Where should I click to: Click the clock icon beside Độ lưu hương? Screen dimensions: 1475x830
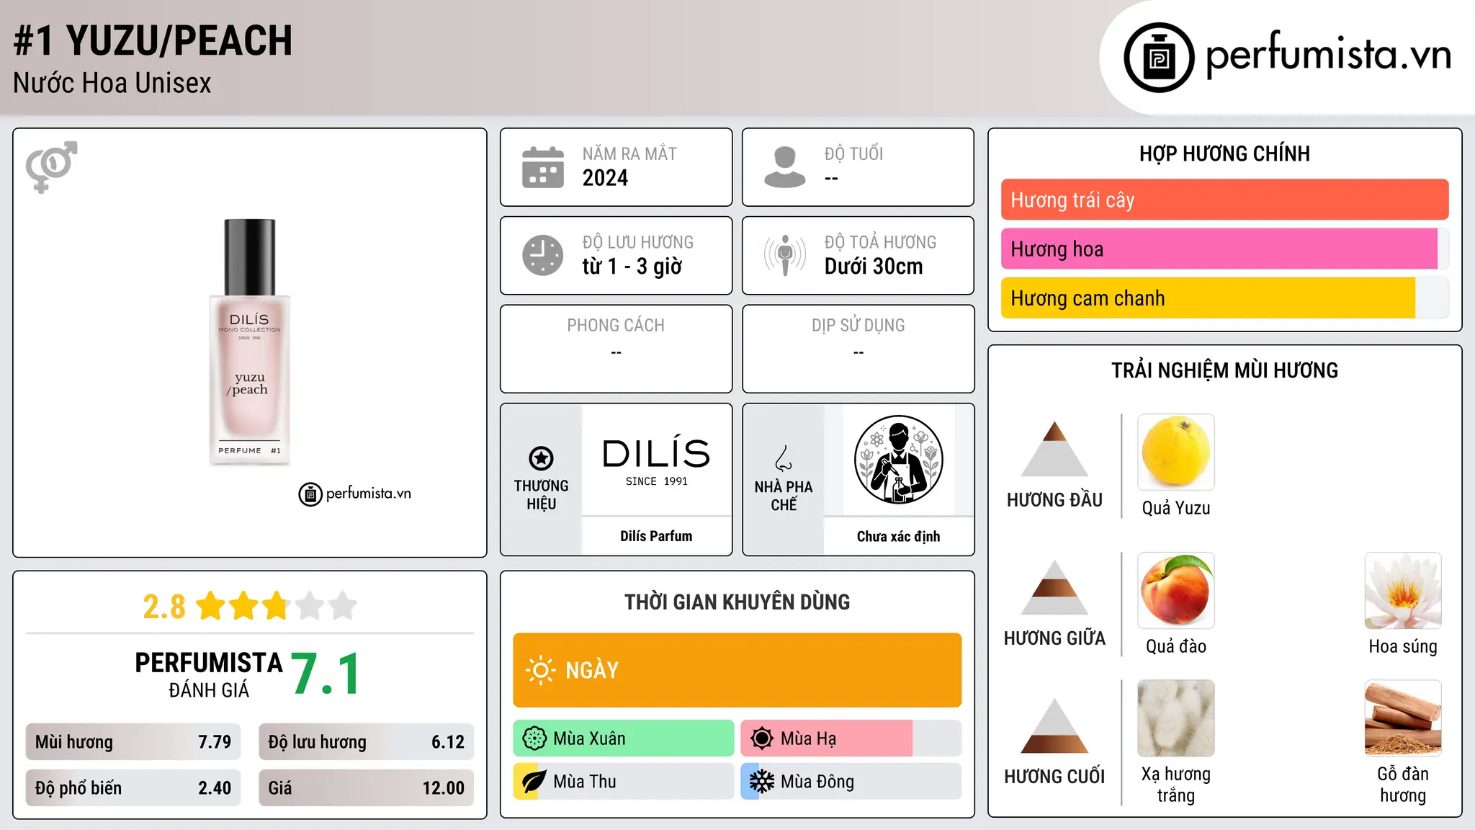(x=543, y=255)
